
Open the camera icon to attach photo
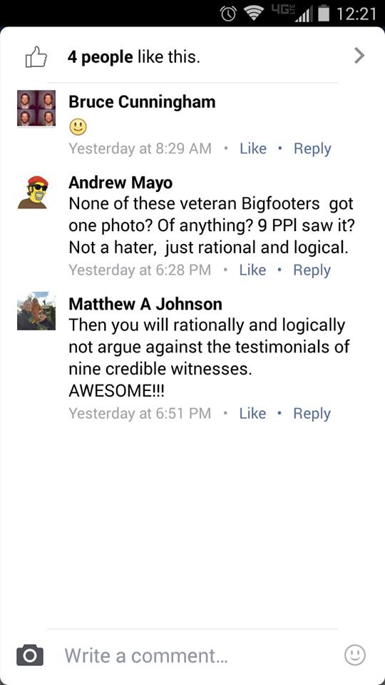click(x=30, y=655)
